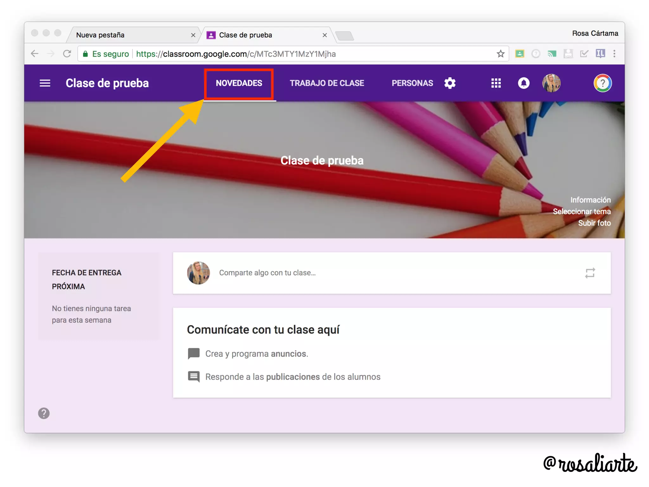Open class settings gear icon
Image resolution: width=649 pixels, height=487 pixels.
coord(450,83)
